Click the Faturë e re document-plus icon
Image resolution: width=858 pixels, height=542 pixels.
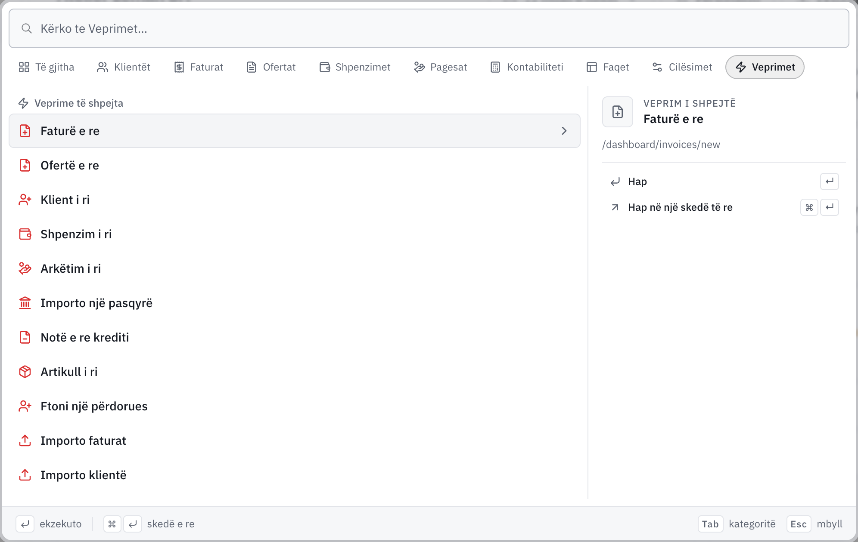(x=25, y=131)
